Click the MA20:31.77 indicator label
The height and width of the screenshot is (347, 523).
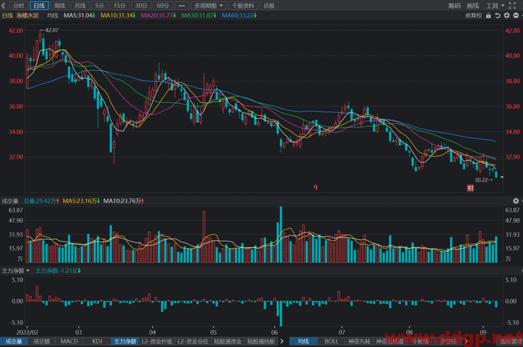point(158,15)
